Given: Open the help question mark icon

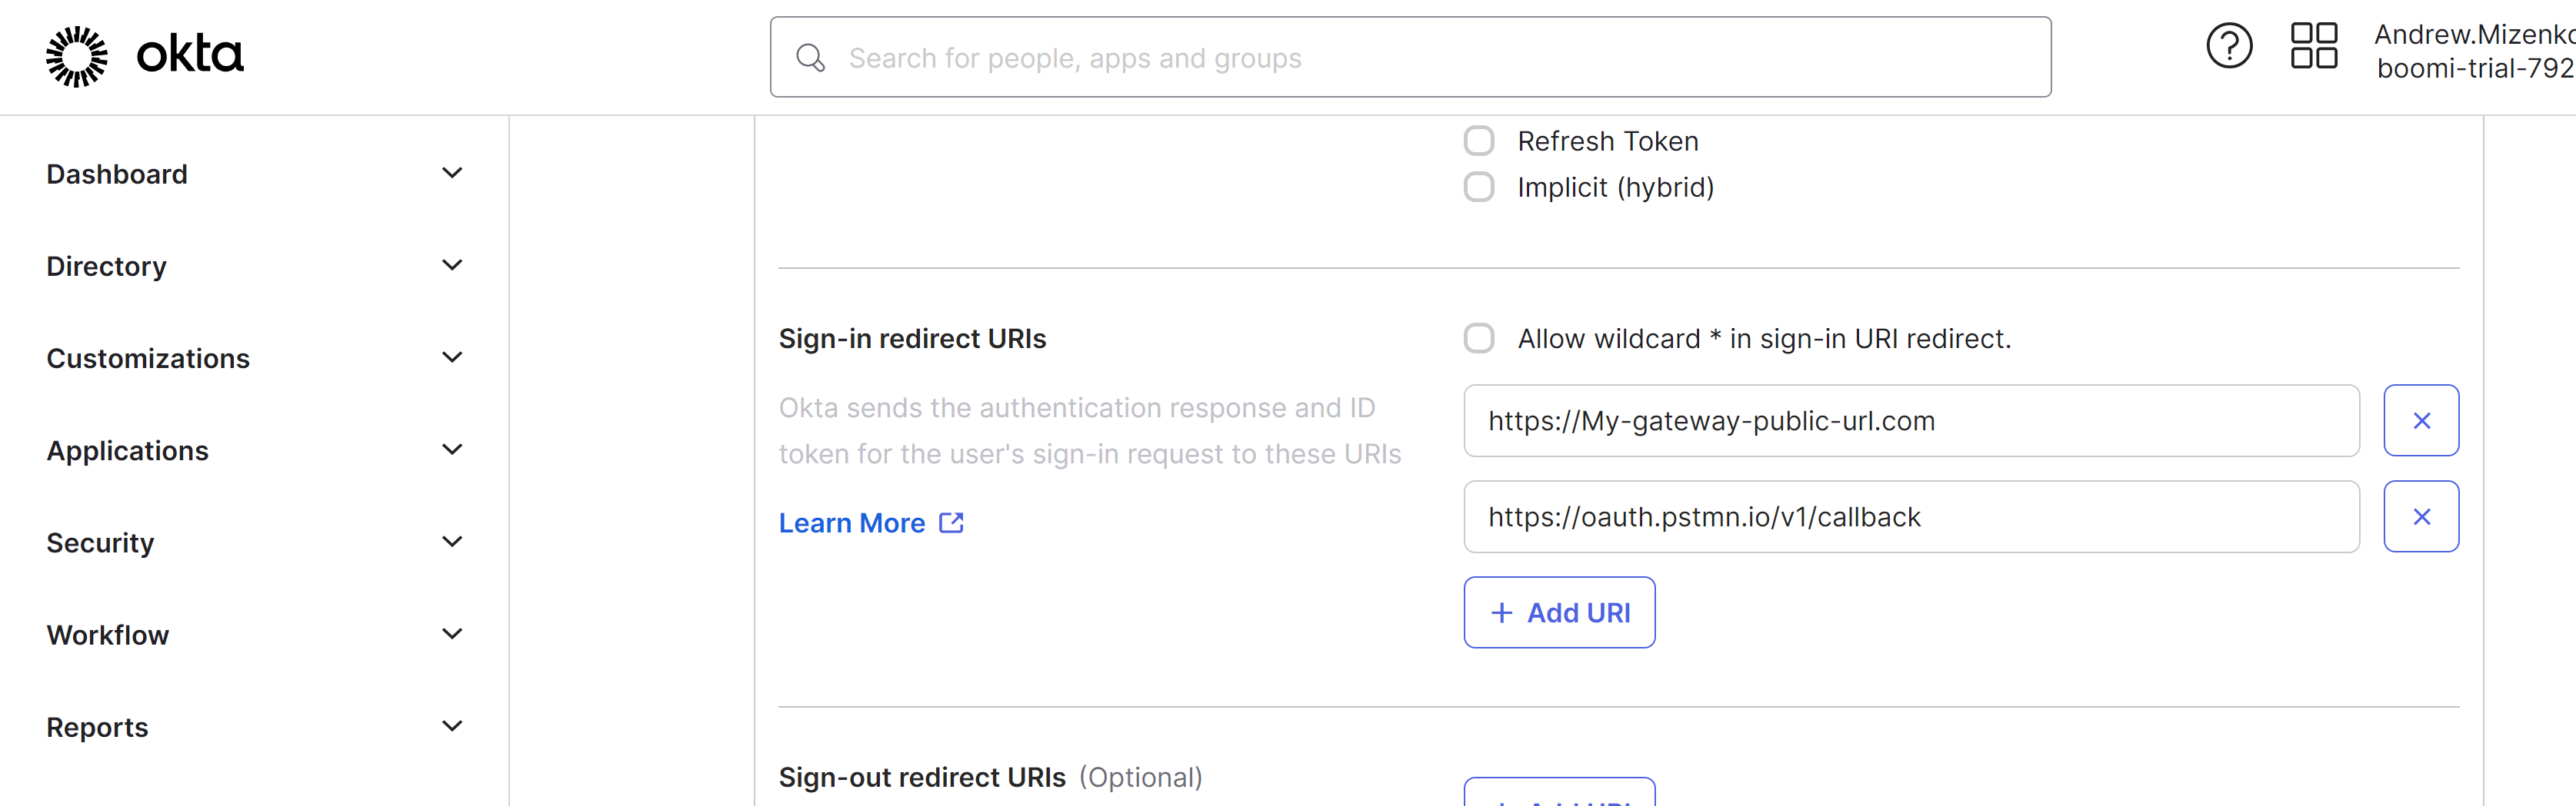Looking at the screenshot, I should click(2228, 45).
